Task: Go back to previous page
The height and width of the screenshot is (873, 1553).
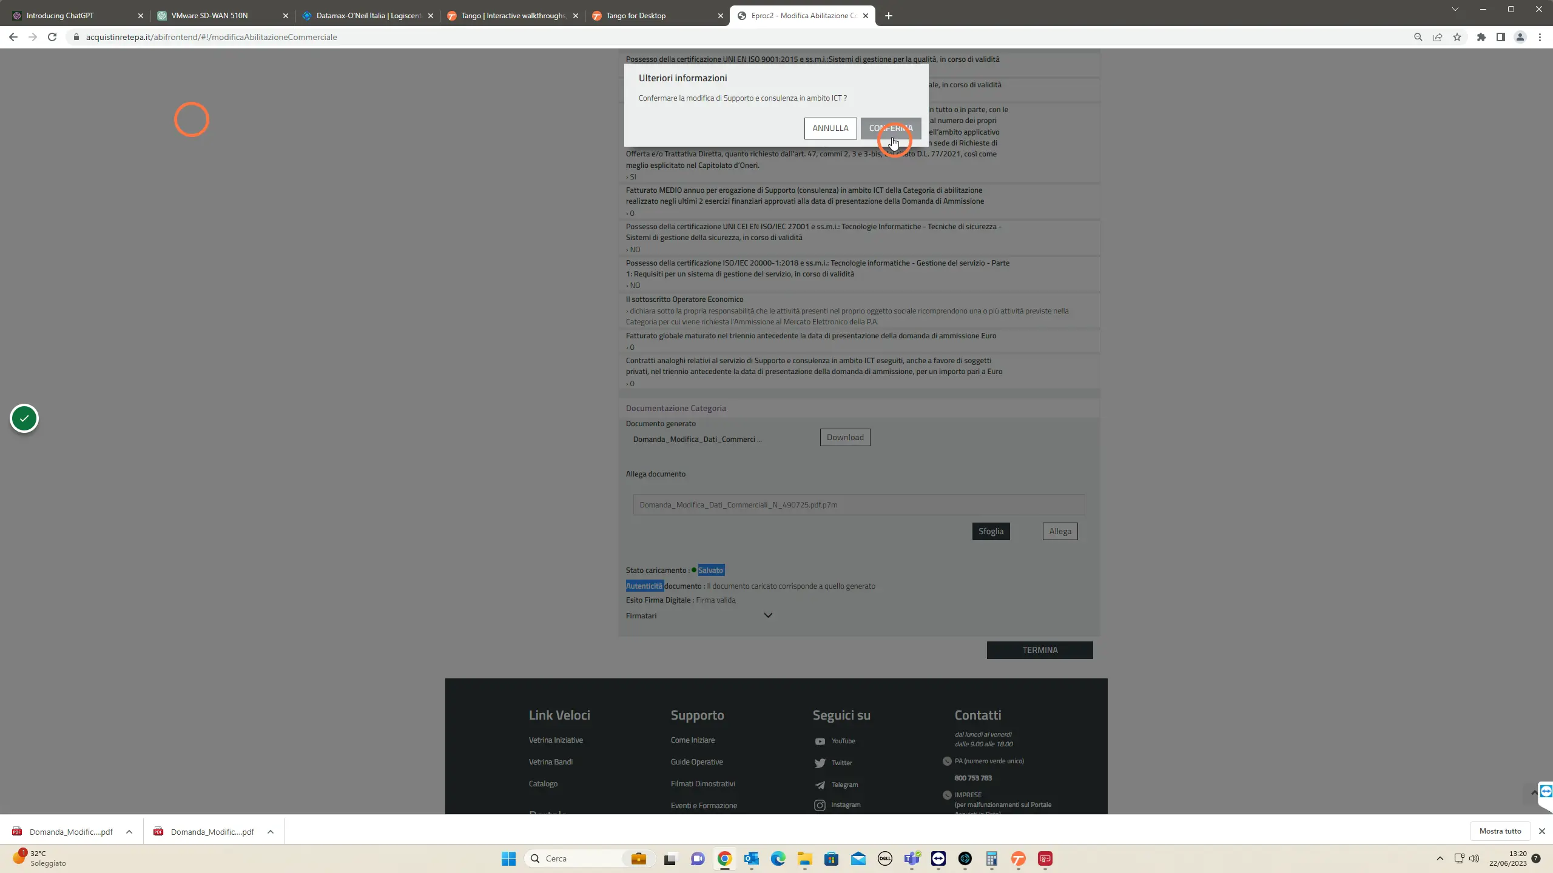Action: coord(13,37)
